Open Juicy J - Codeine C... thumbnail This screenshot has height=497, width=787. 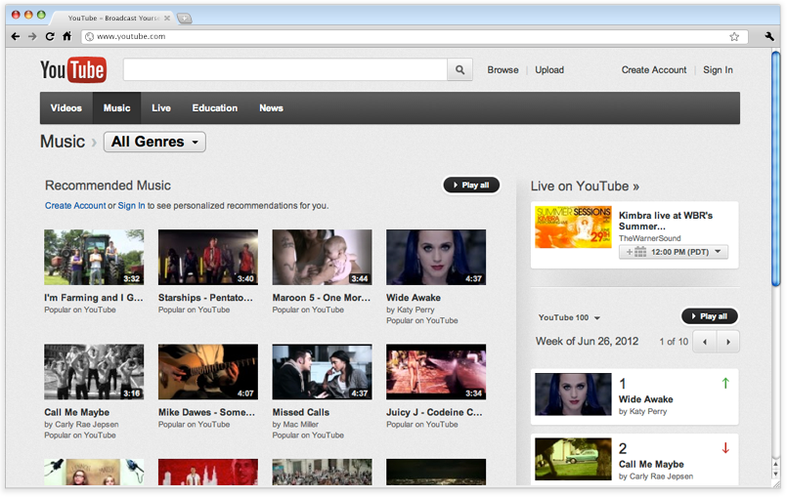pyautogui.click(x=436, y=372)
